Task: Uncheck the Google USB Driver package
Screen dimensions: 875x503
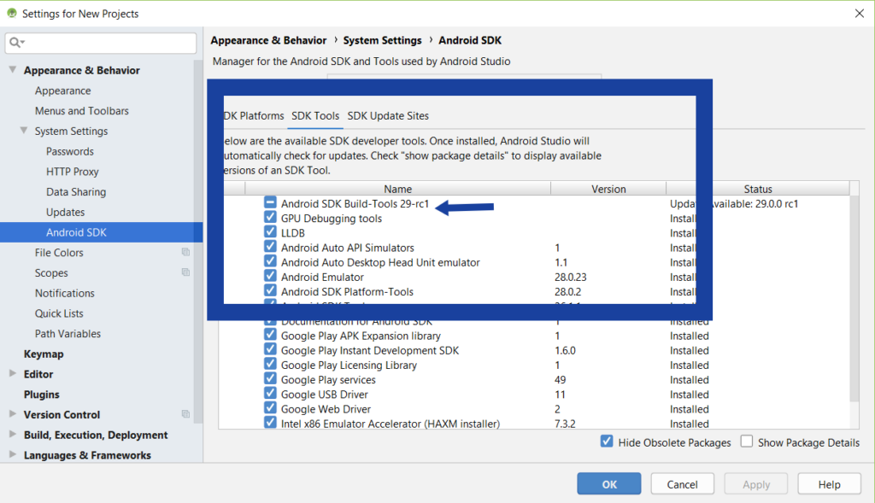Action: click(268, 394)
